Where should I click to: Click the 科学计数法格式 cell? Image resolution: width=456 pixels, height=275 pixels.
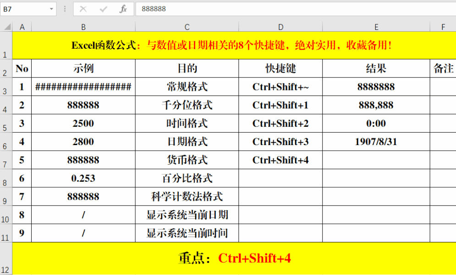(187, 196)
